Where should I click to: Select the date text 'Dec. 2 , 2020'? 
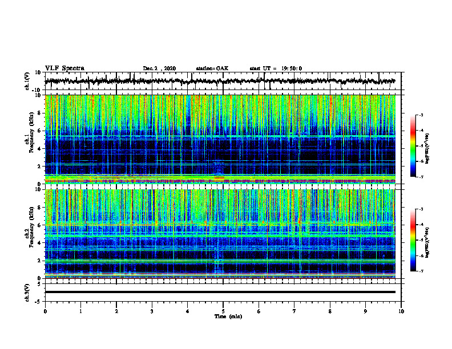159,68
